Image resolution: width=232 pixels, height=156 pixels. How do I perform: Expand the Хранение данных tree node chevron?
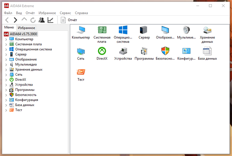coord(6,70)
